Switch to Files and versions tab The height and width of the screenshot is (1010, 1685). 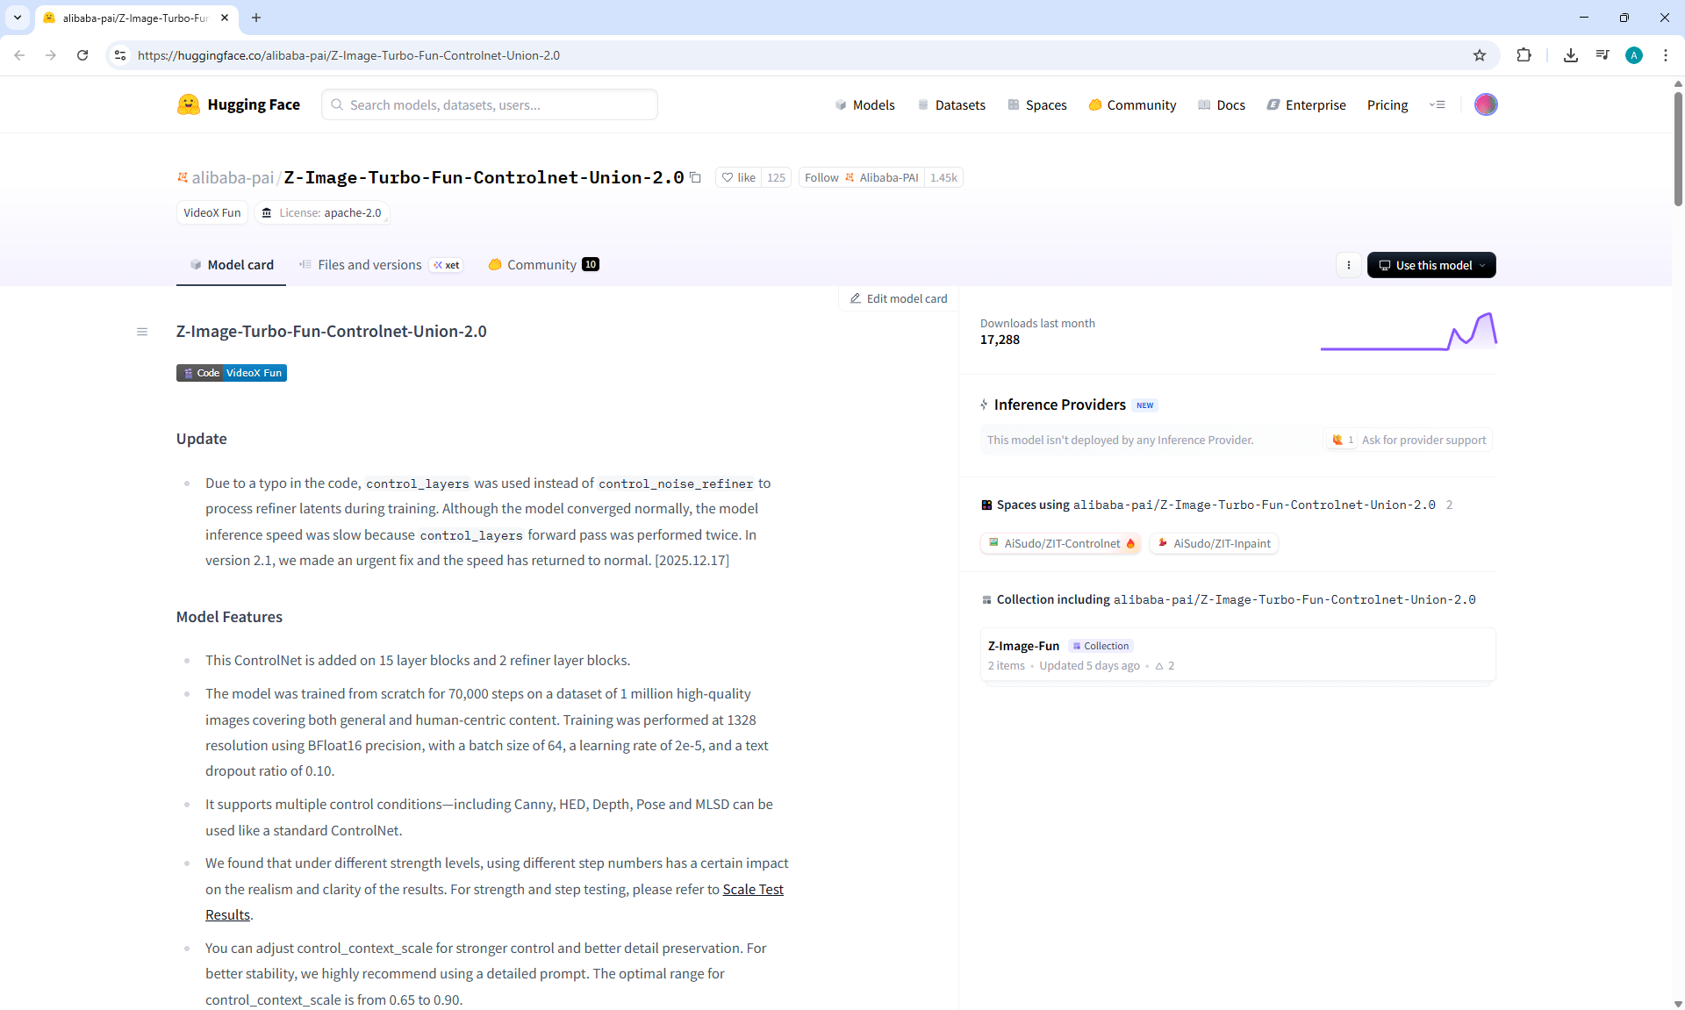point(369,265)
